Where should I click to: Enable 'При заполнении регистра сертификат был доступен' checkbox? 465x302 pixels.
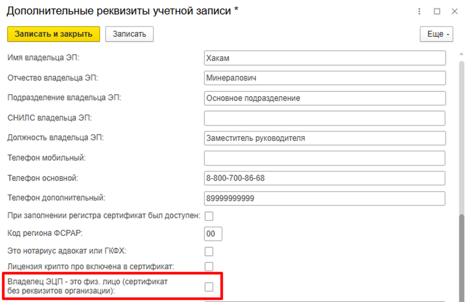(209, 216)
